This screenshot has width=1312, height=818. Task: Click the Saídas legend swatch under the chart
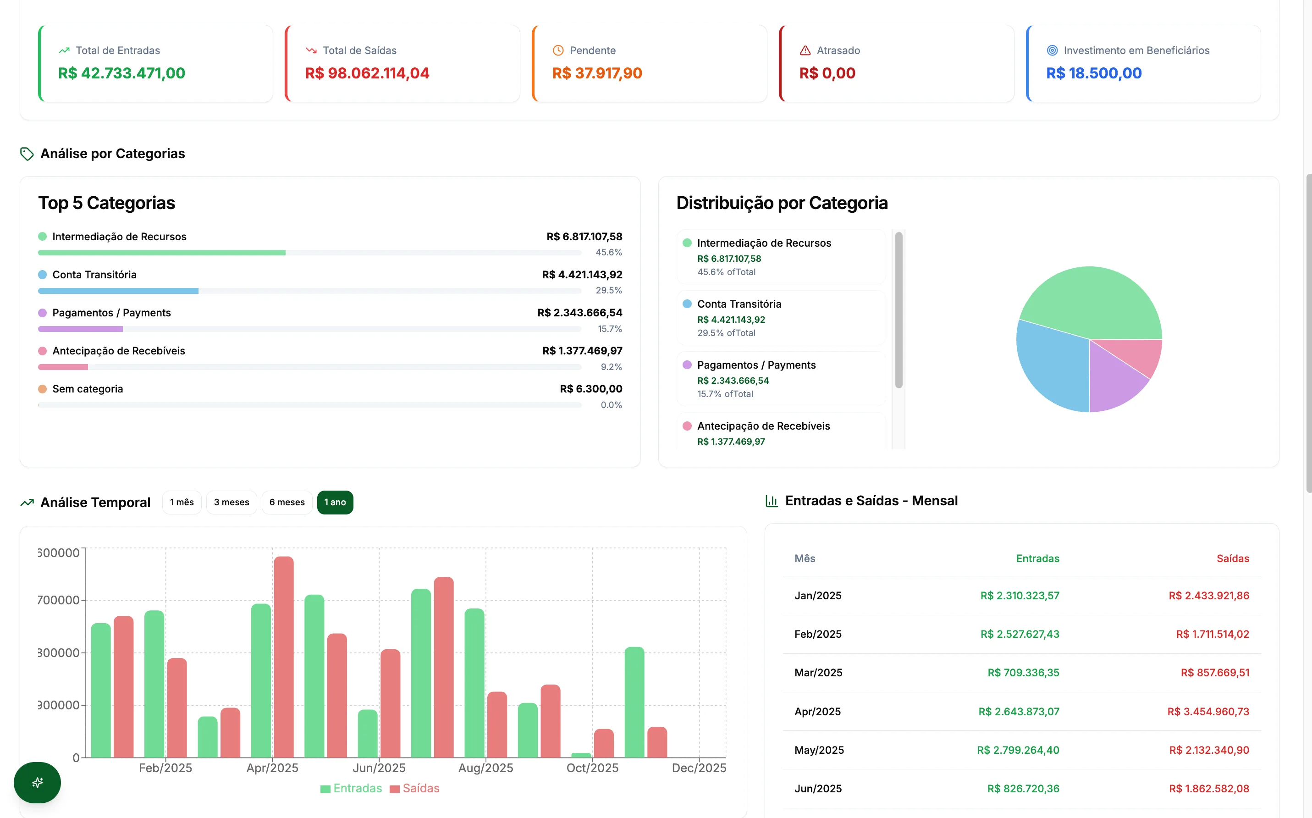click(395, 789)
